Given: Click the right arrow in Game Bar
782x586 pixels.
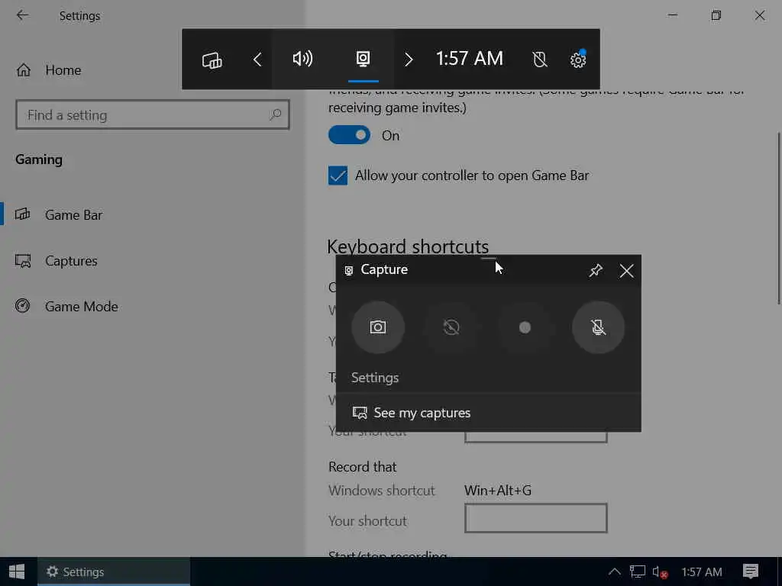Looking at the screenshot, I should click(x=409, y=60).
